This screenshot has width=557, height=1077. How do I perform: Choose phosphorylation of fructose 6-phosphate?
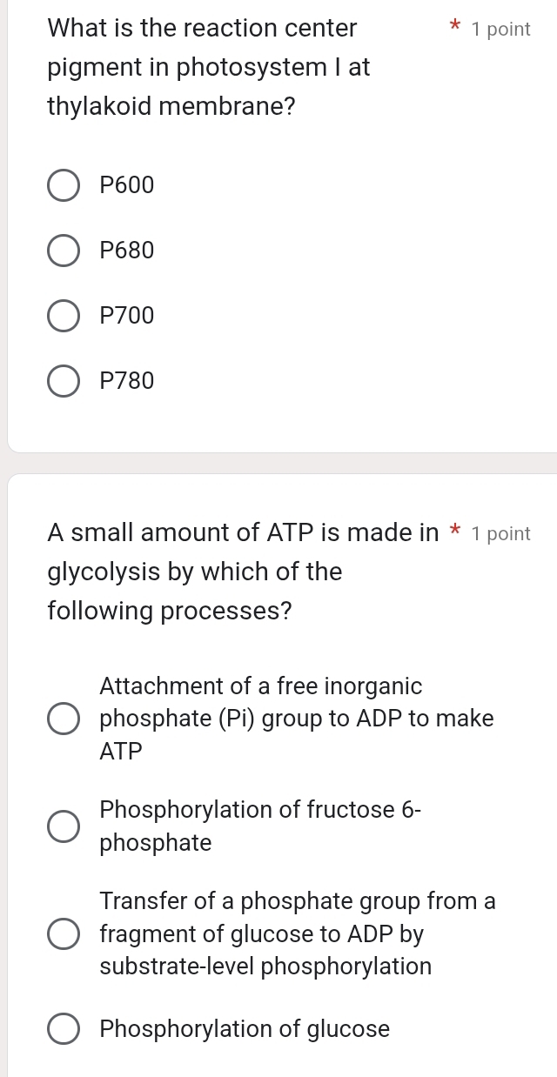coord(63,826)
